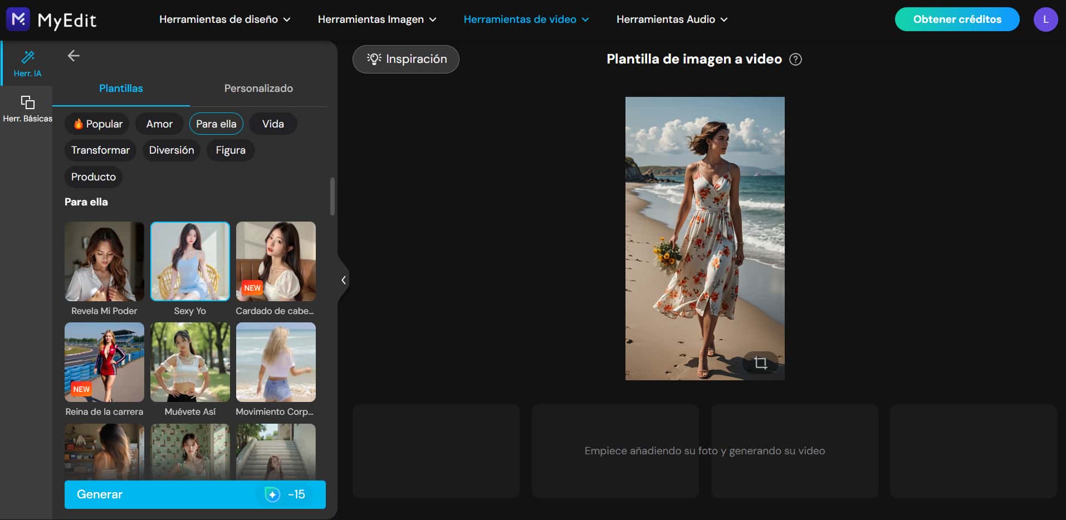Toggle the Producto filter chip
1066x520 pixels.
click(93, 177)
